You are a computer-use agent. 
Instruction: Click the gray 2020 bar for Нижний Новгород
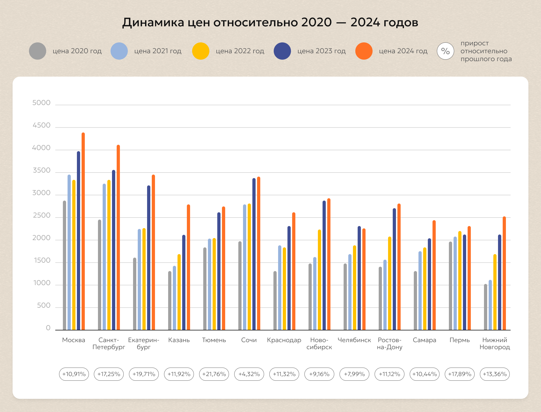tap(485, 307)
